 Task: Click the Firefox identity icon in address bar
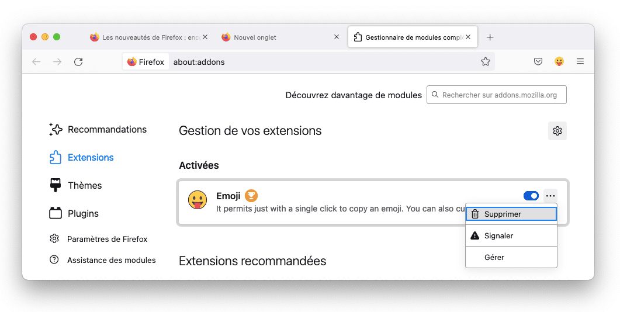(146, 62)
